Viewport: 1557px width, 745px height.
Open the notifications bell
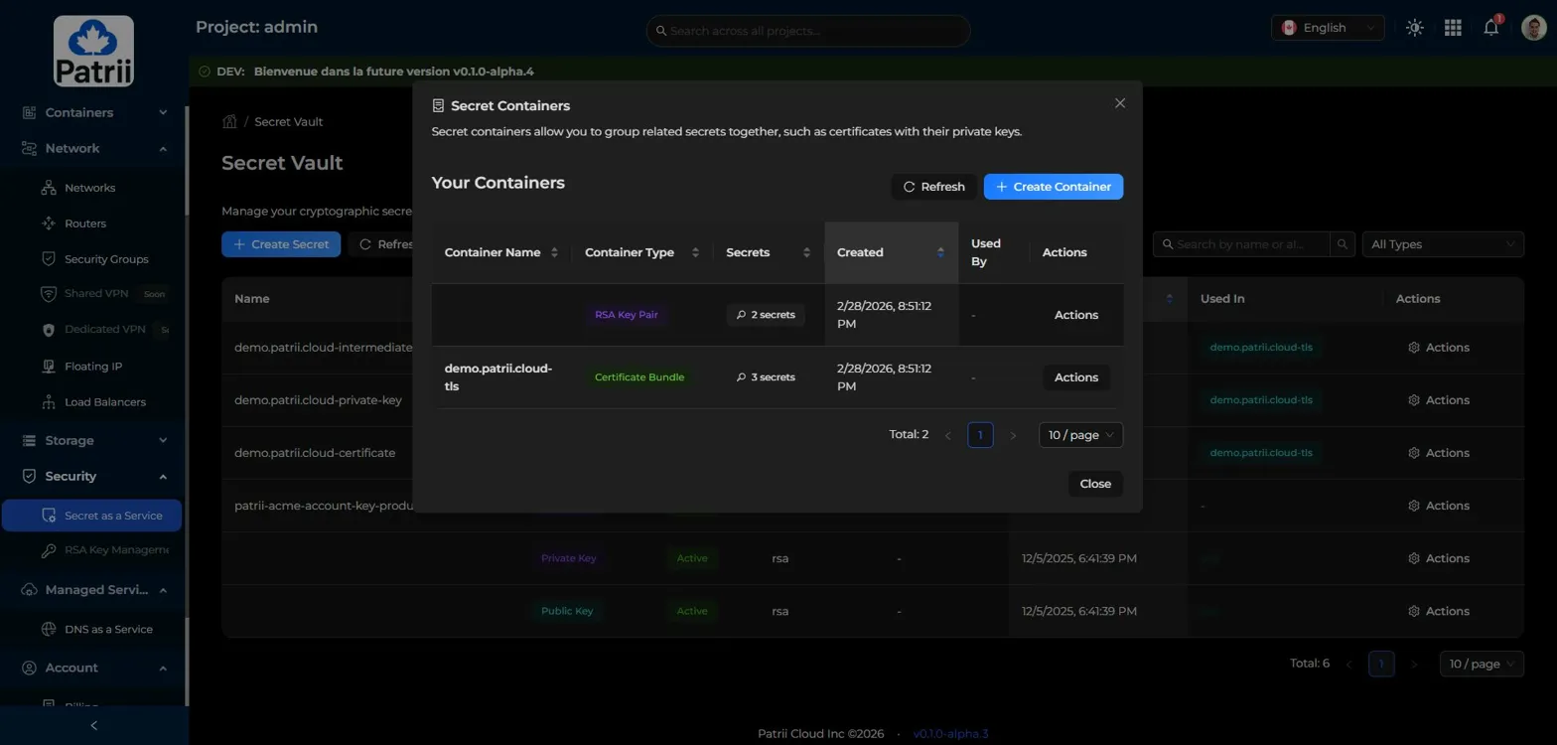[1491, 28]
